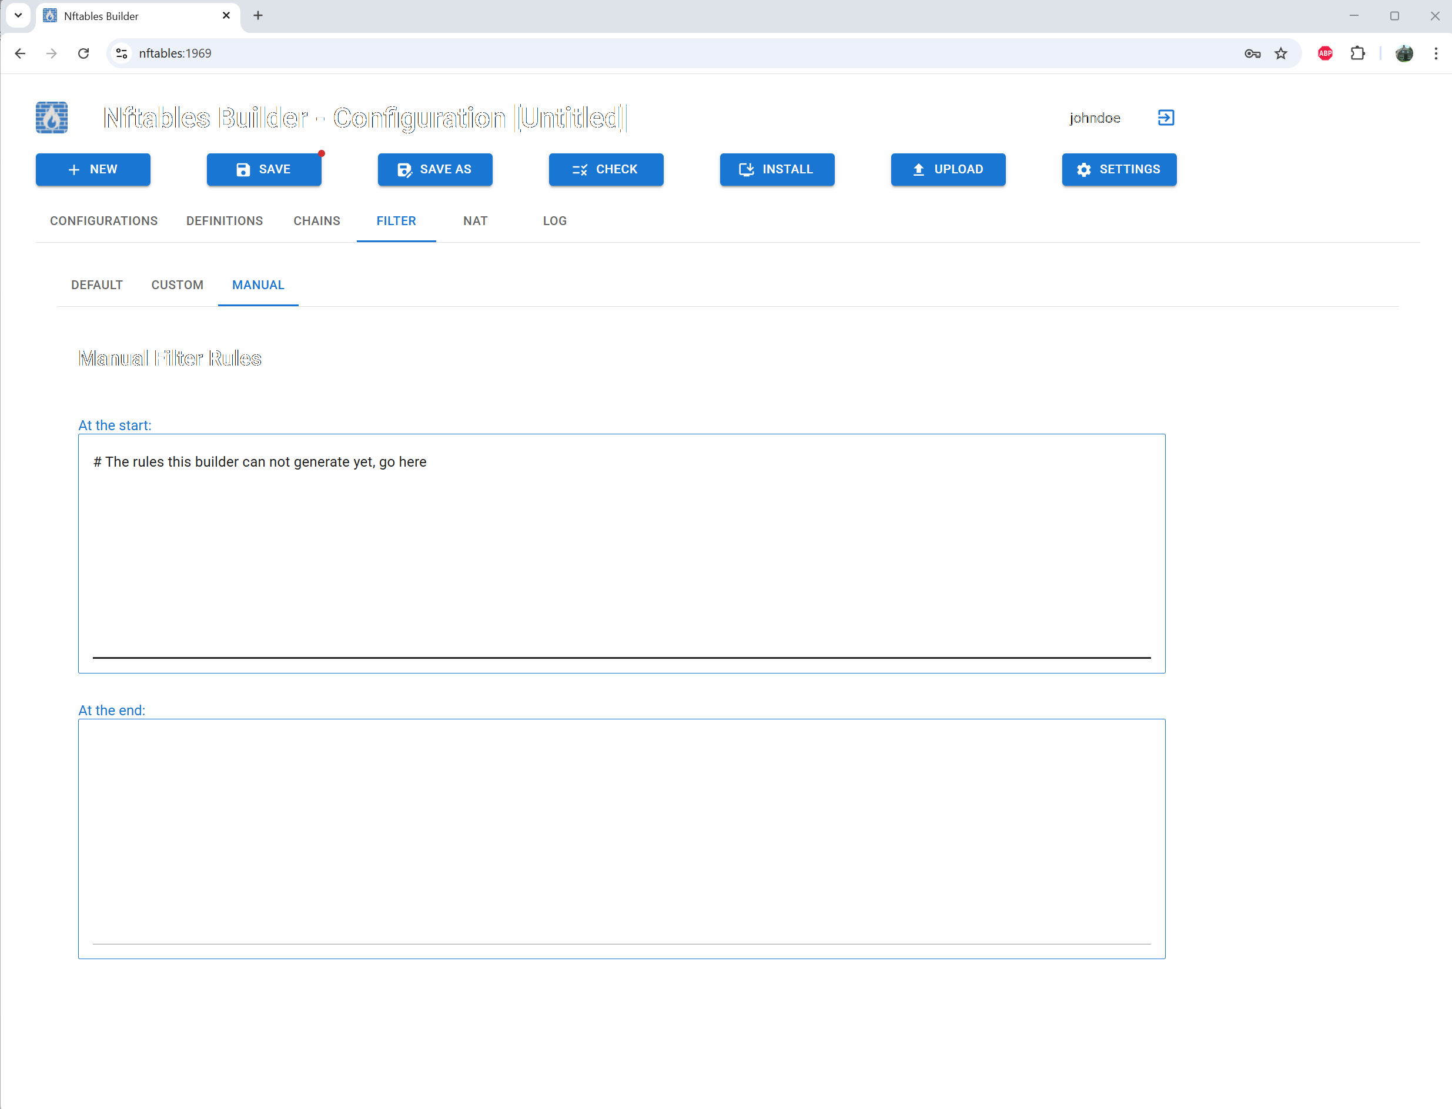
Task: Bookmark the page with the star icon
Action: 1281,53
